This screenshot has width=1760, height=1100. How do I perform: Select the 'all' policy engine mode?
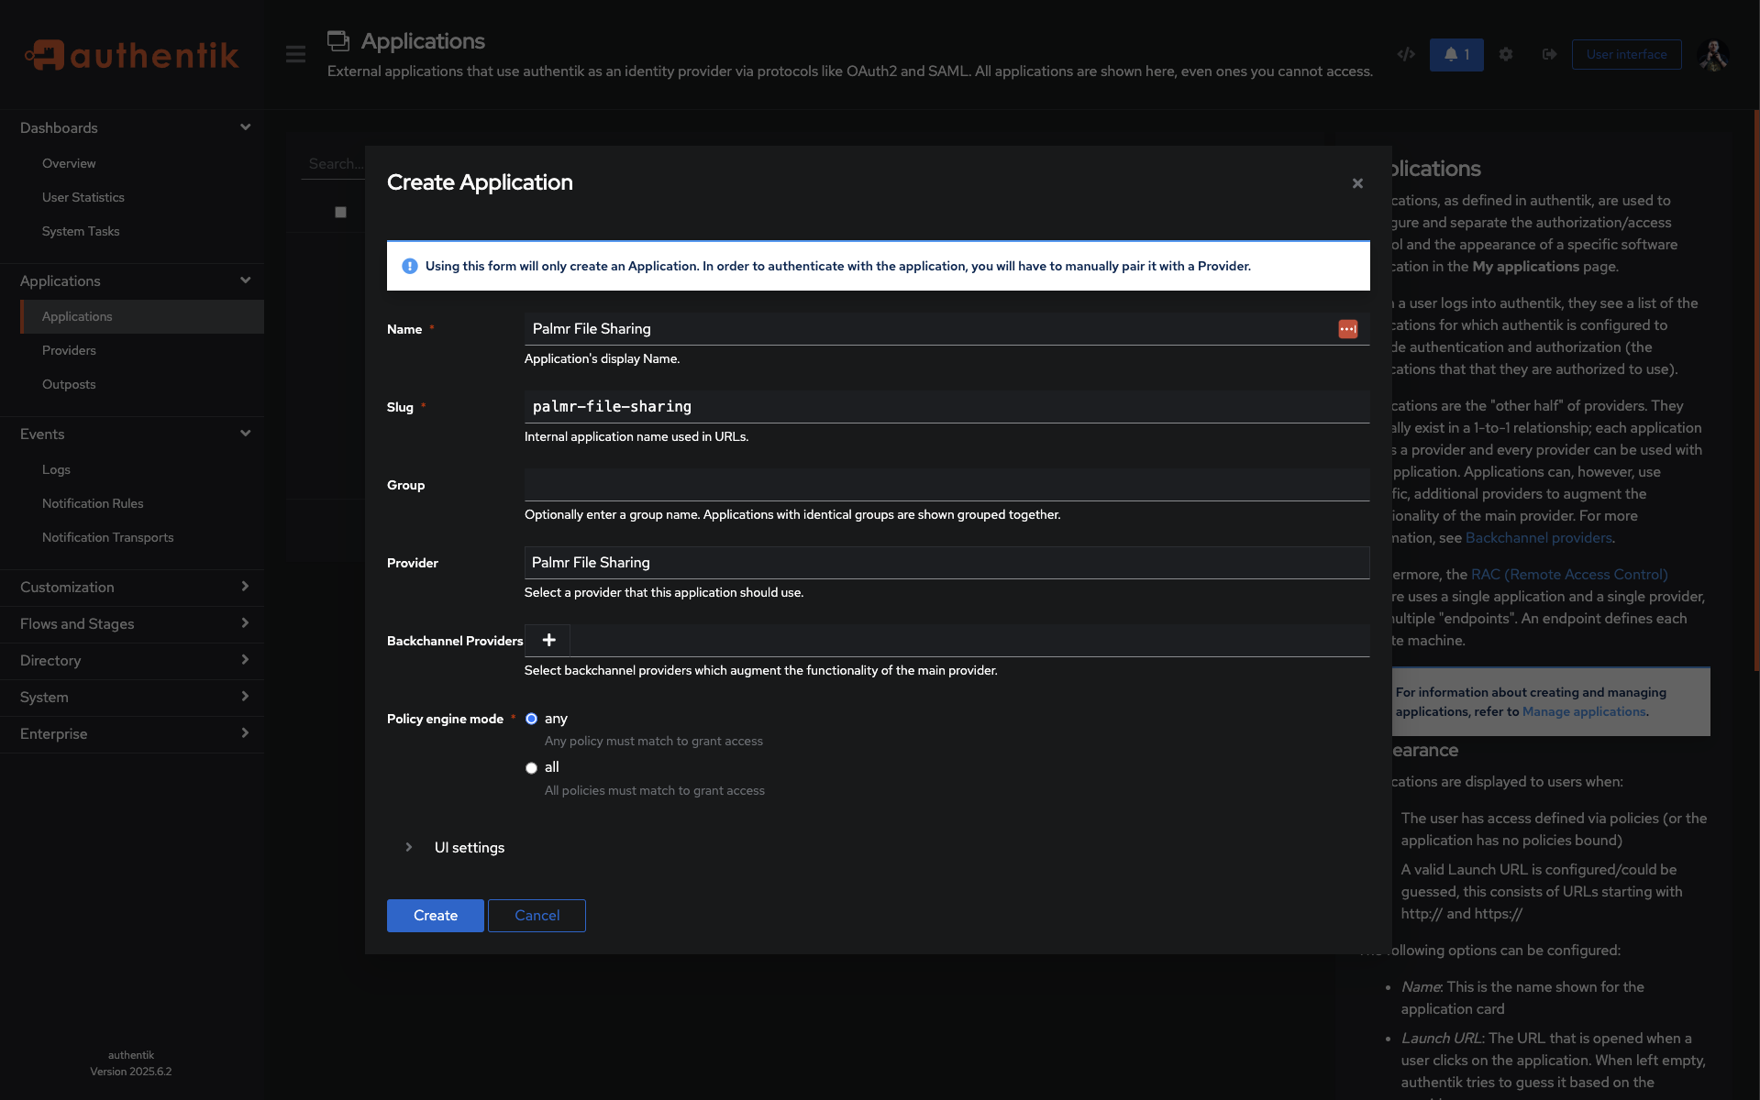[x=531, y=768]
